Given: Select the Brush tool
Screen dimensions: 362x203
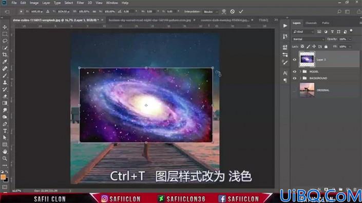Looking at the screenshot, I should point(5,75).
